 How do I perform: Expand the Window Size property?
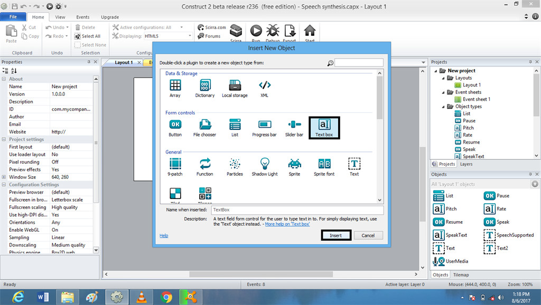click(4, 177)
